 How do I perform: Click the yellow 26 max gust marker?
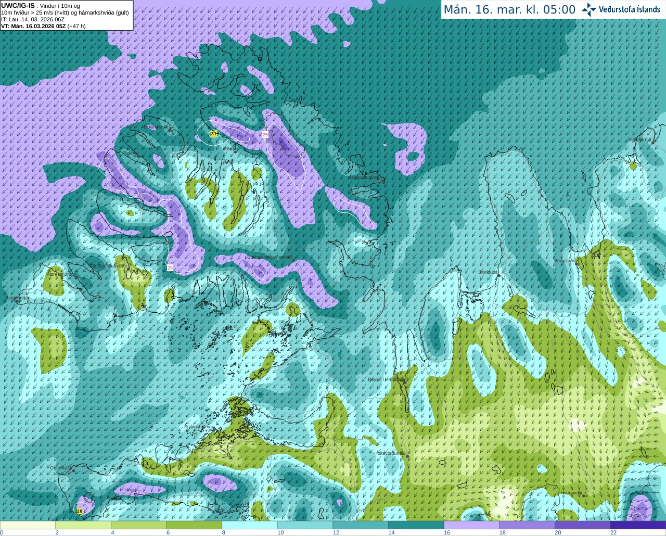pos(80,511)
